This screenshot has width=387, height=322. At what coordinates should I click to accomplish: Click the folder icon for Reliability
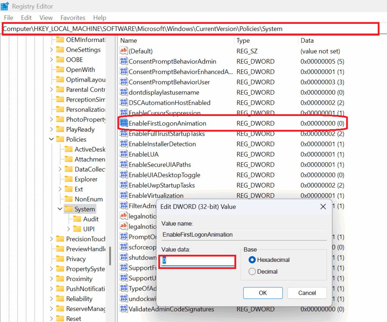(60, 299)
